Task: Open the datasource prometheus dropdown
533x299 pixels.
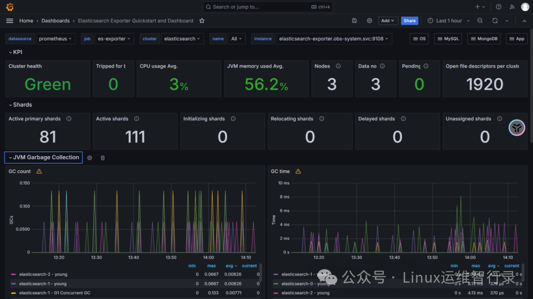Action: coord(55,39)
